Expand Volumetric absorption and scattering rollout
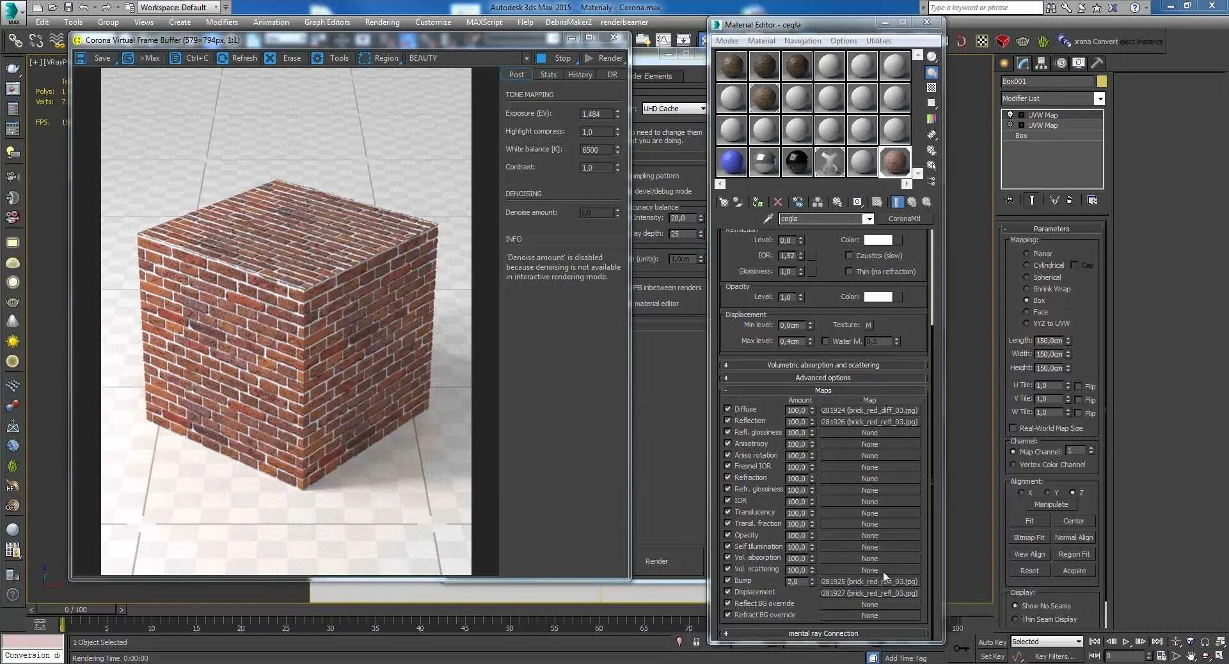The height and width of the screenshot is (664, 1229). coord(823,365)
